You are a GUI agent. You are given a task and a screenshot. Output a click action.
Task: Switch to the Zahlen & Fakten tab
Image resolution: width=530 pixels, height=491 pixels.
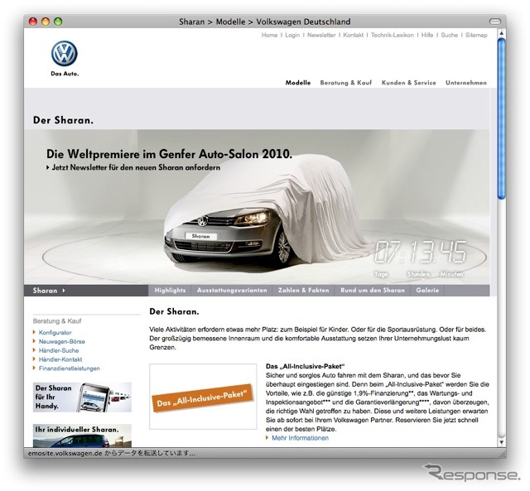tap(304, 291)
